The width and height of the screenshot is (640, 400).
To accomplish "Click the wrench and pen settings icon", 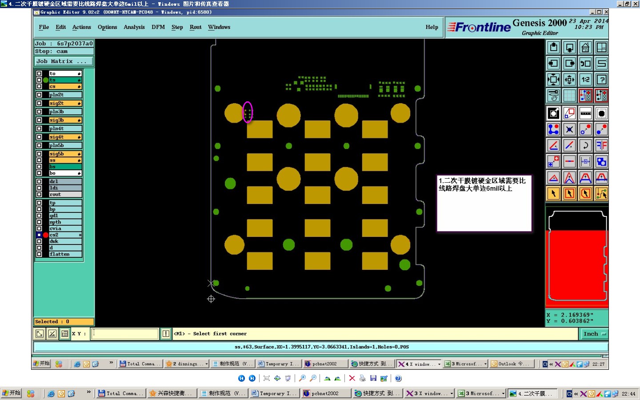I will click(553, 96).
